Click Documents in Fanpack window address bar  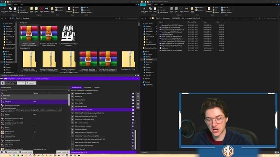pos(166,18)
